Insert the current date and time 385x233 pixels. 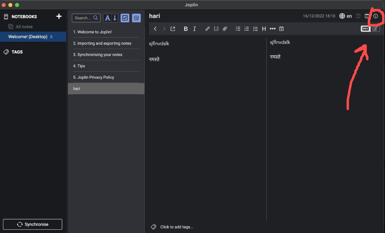(x=281, y=29)
